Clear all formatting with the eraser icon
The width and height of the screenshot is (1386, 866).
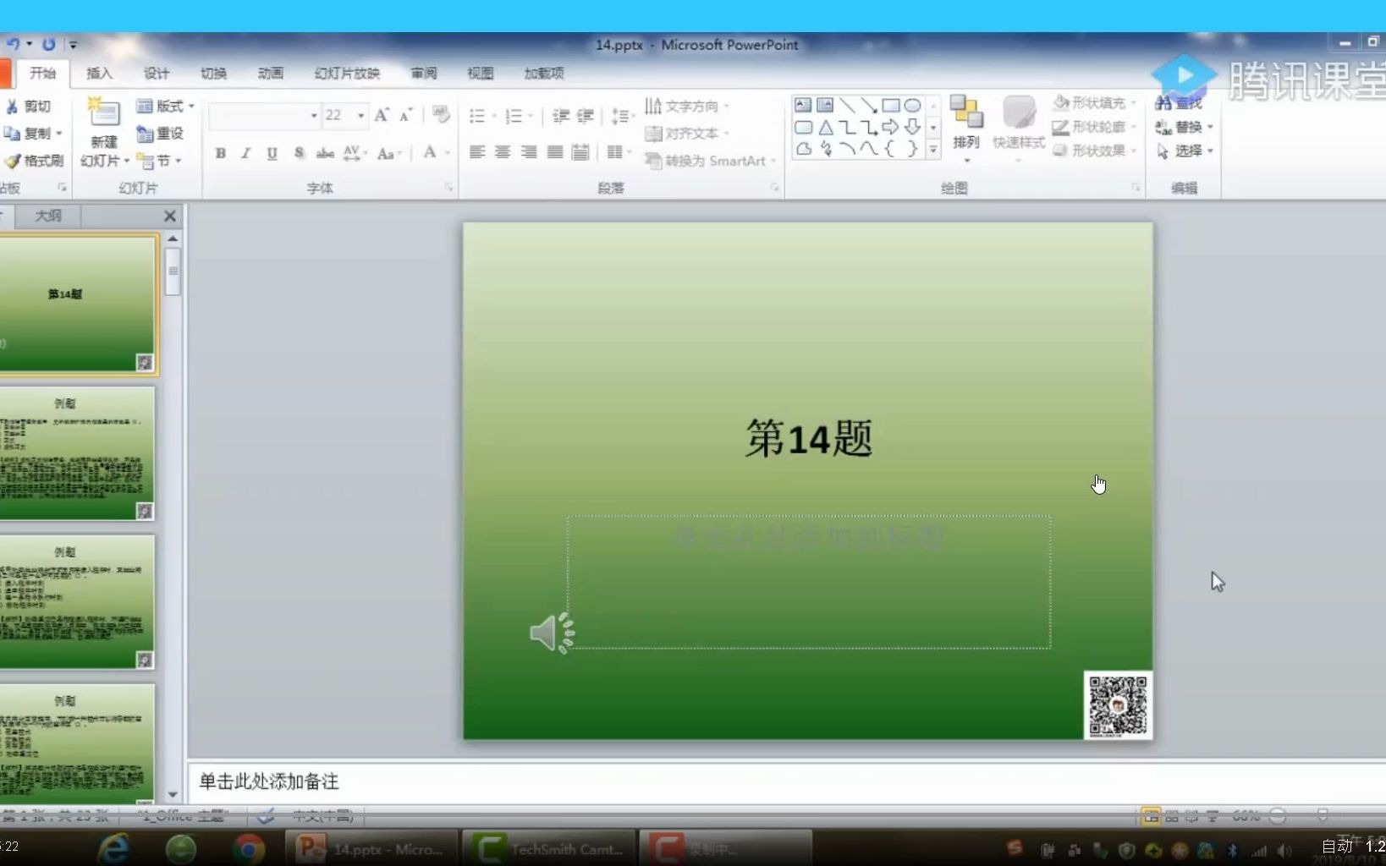pos(440,115)
